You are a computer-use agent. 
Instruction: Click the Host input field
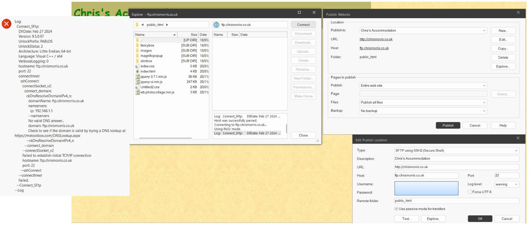pos(427,176)
